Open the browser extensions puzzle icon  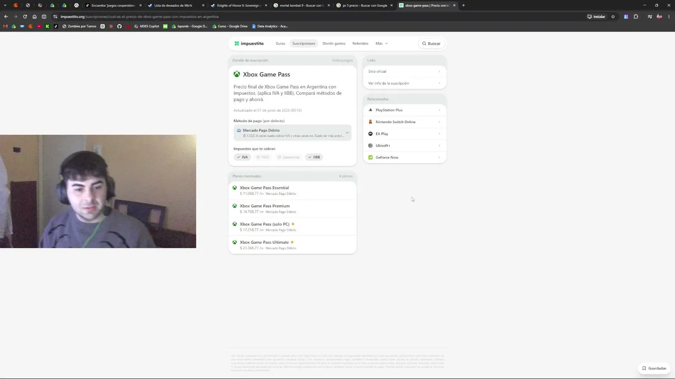pos(636,16)
